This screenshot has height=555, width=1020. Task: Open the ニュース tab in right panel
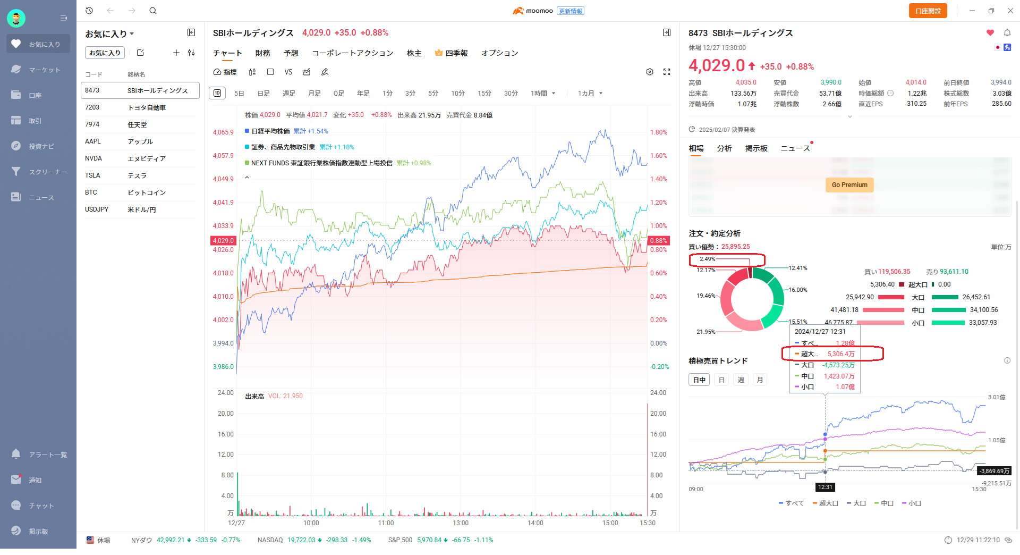pos(795,148)
